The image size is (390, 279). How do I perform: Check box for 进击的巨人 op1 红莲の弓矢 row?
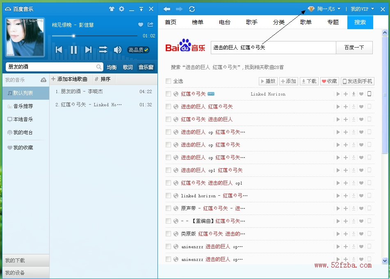[169, 170]
